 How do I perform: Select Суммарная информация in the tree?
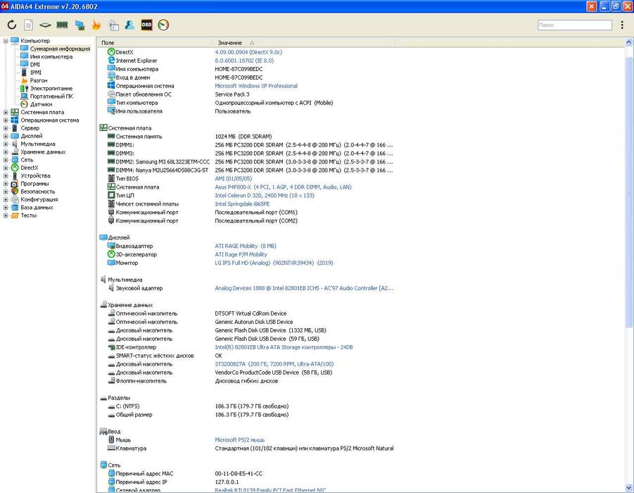60,49
